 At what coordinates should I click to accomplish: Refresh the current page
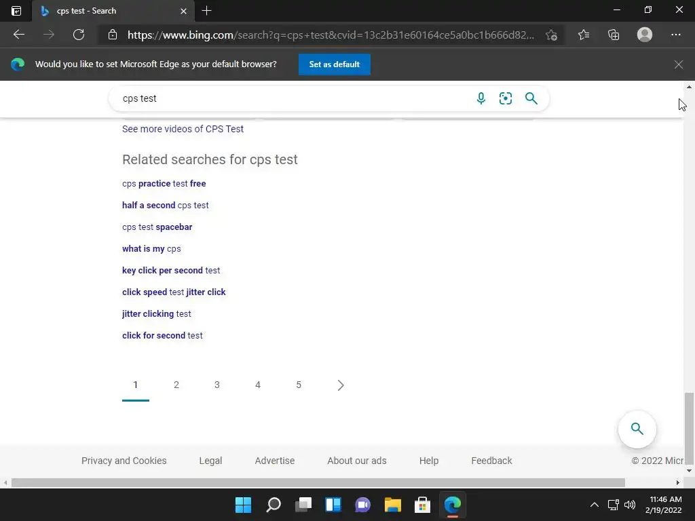79,35
